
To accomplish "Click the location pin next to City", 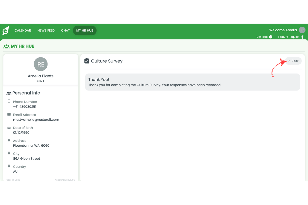I will click(x=9, y=153).
